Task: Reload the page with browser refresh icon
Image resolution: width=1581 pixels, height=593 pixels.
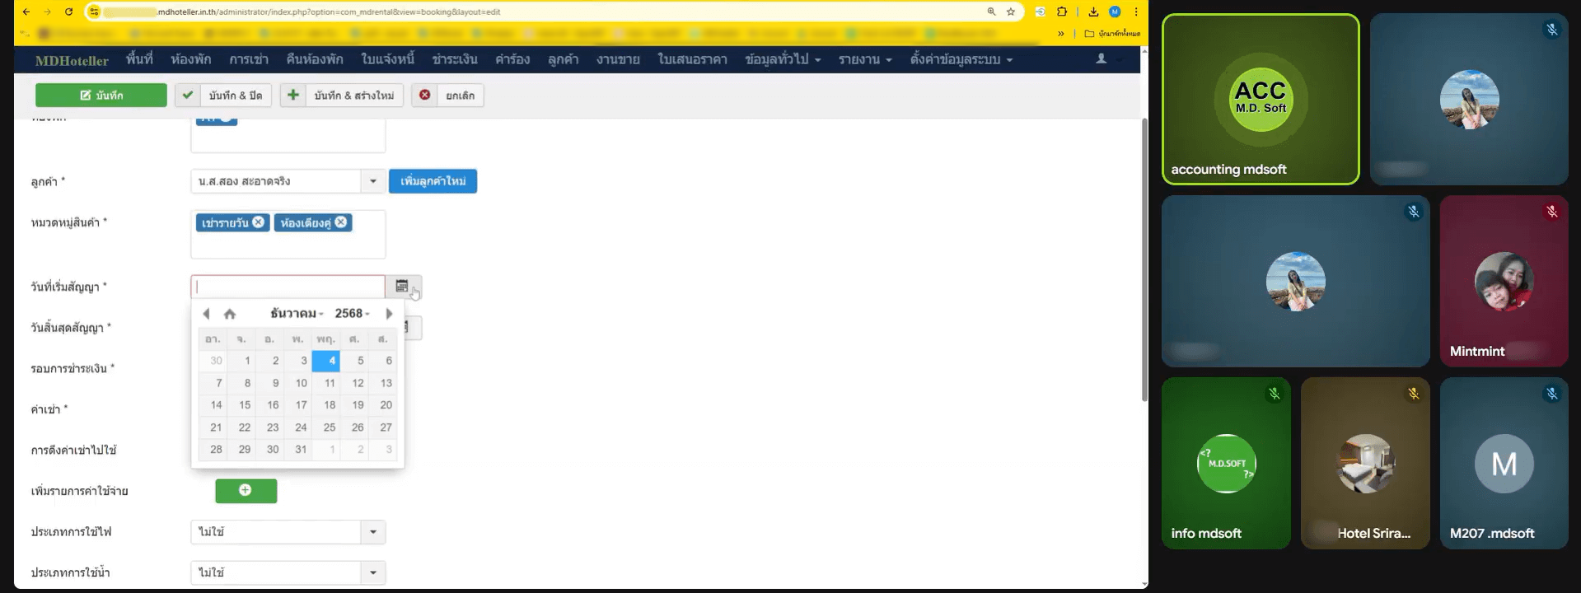Action: pyautogui.click(x=68, y=12)
